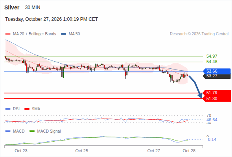Viewport: 232px width, 157px height.
Task: Click the red 51.79 support price tag
Action: (x=217, y=93)
